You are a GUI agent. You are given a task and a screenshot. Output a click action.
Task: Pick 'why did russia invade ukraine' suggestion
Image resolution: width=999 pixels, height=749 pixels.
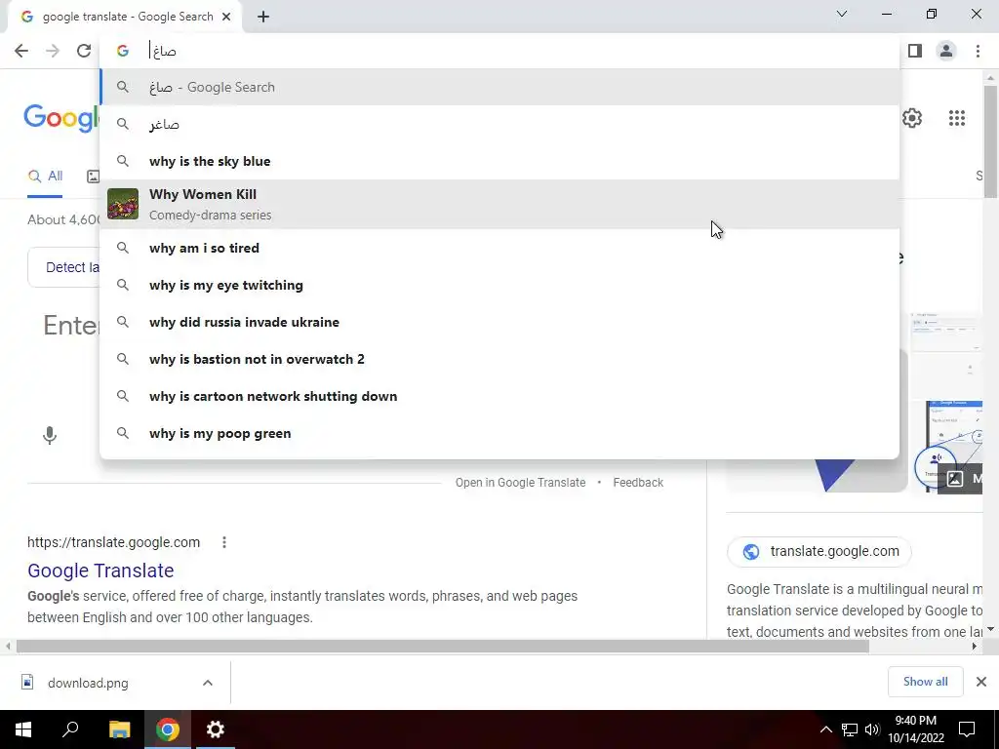(x=499, y=322)
